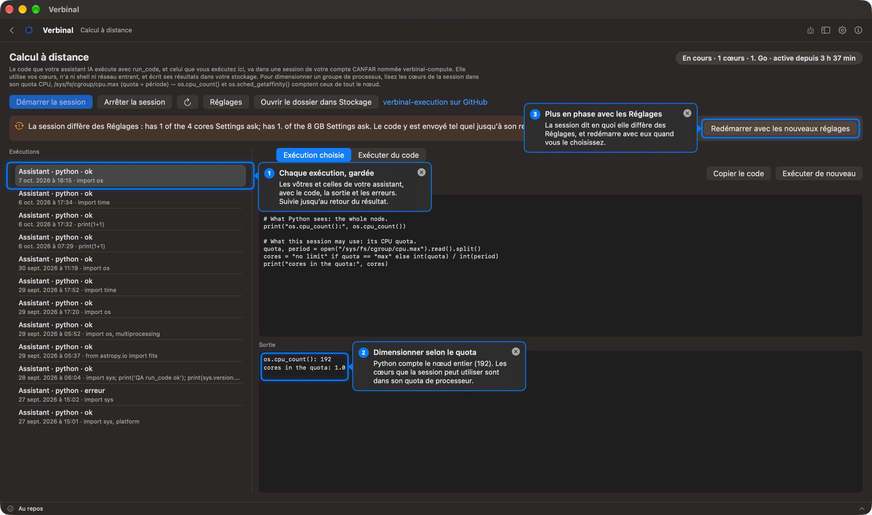The height and width of the screenshot is (515, 872).
Task: Toggle the sidebar panel icon
Action: (x=826, y=30)
